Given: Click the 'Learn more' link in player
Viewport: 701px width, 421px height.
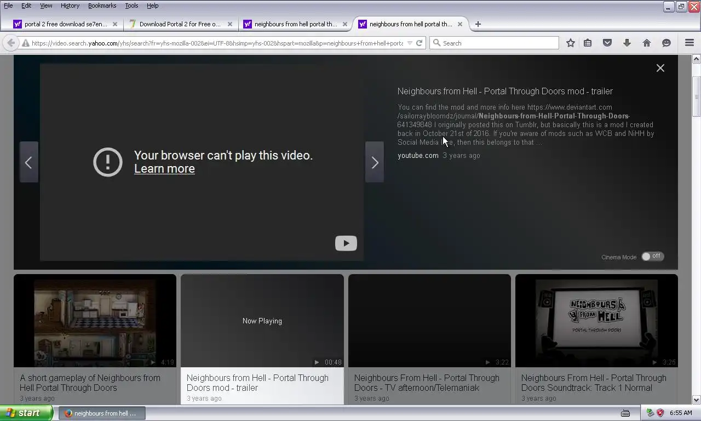Looking at the screenshot, I should click(x=164, y=169).
